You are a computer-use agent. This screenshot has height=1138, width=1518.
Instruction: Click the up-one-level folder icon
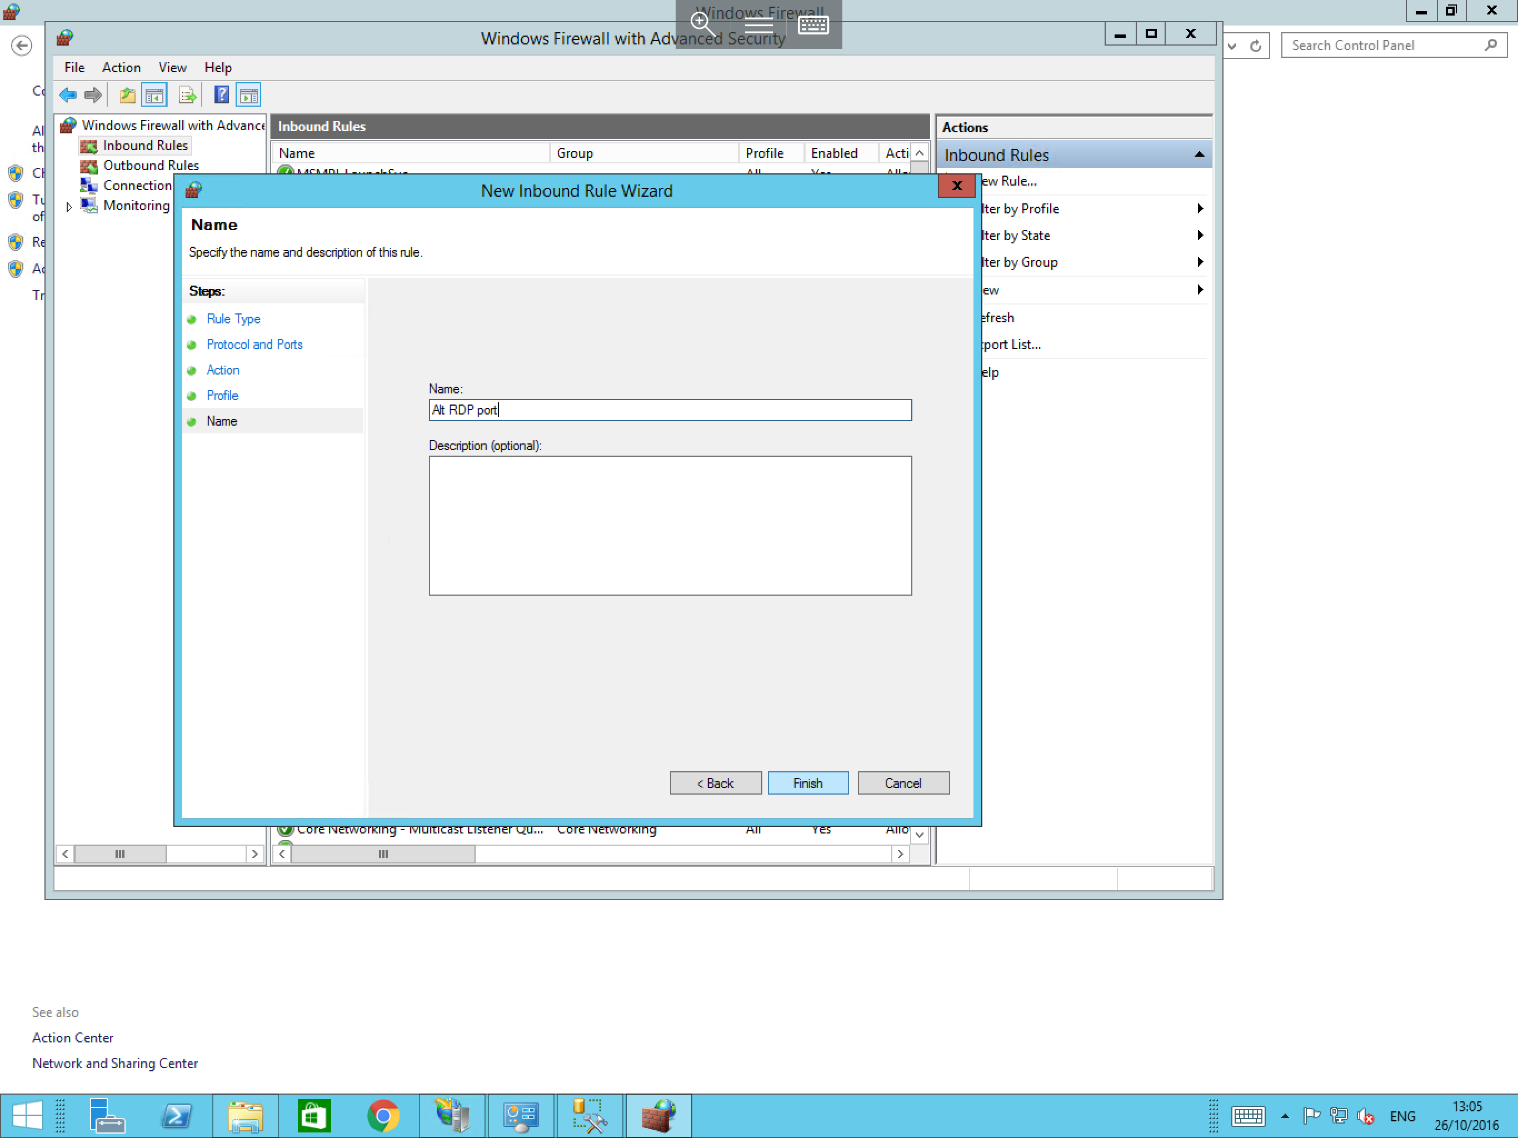click(128, 94)
